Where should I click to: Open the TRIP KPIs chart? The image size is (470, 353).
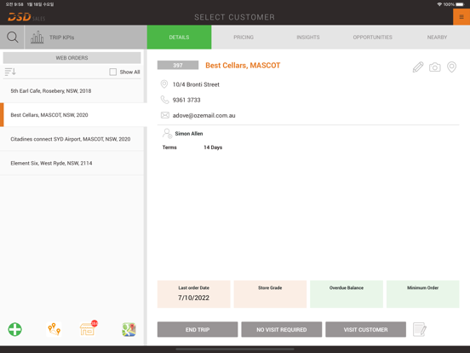[37, 38]
